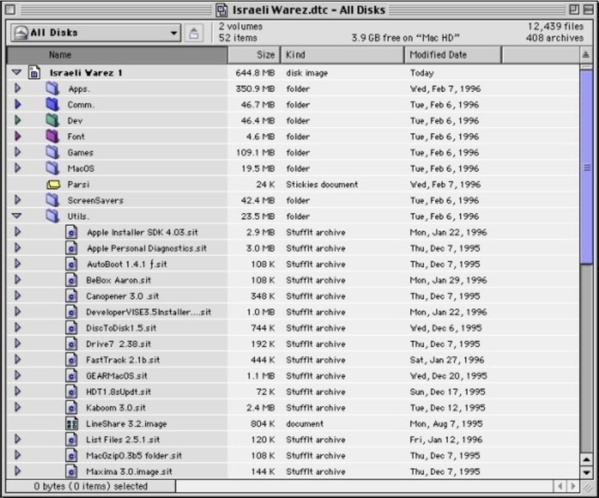The height and width of the screenshot is (498, 599).
Task: Click the DiscToDisk1.5.sit archive icon
Action: [x=72, y=328]
